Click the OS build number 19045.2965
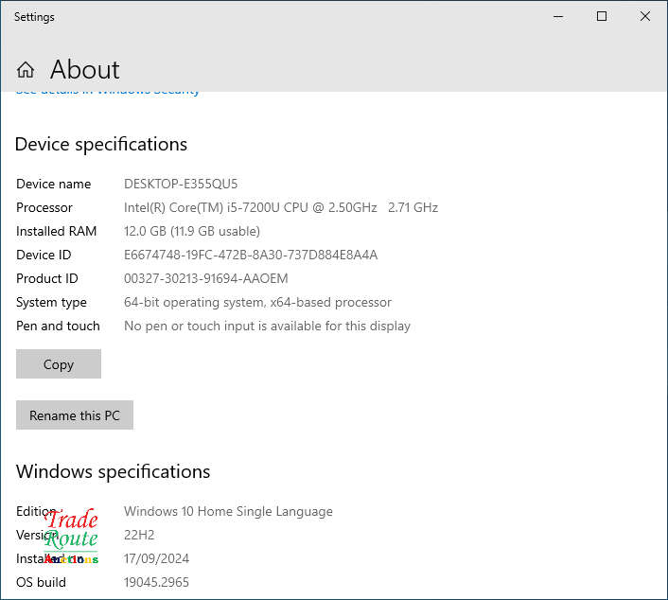The width and height of the screenshot is (668, 600). (x=156, y=582)
